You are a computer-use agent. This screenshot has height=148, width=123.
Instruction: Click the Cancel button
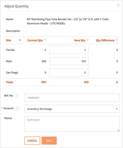pos(32,141)
